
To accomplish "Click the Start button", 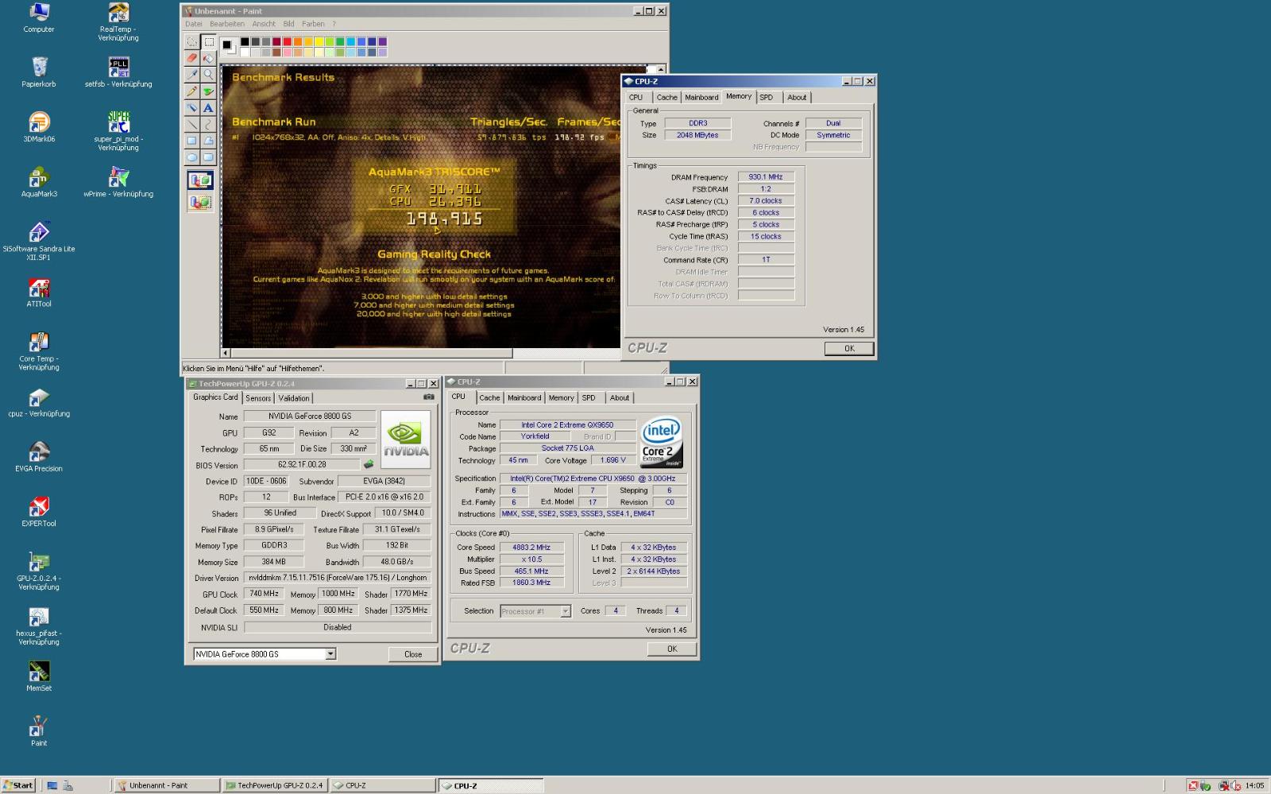I will pyautogui.click(x=18, y=785).
